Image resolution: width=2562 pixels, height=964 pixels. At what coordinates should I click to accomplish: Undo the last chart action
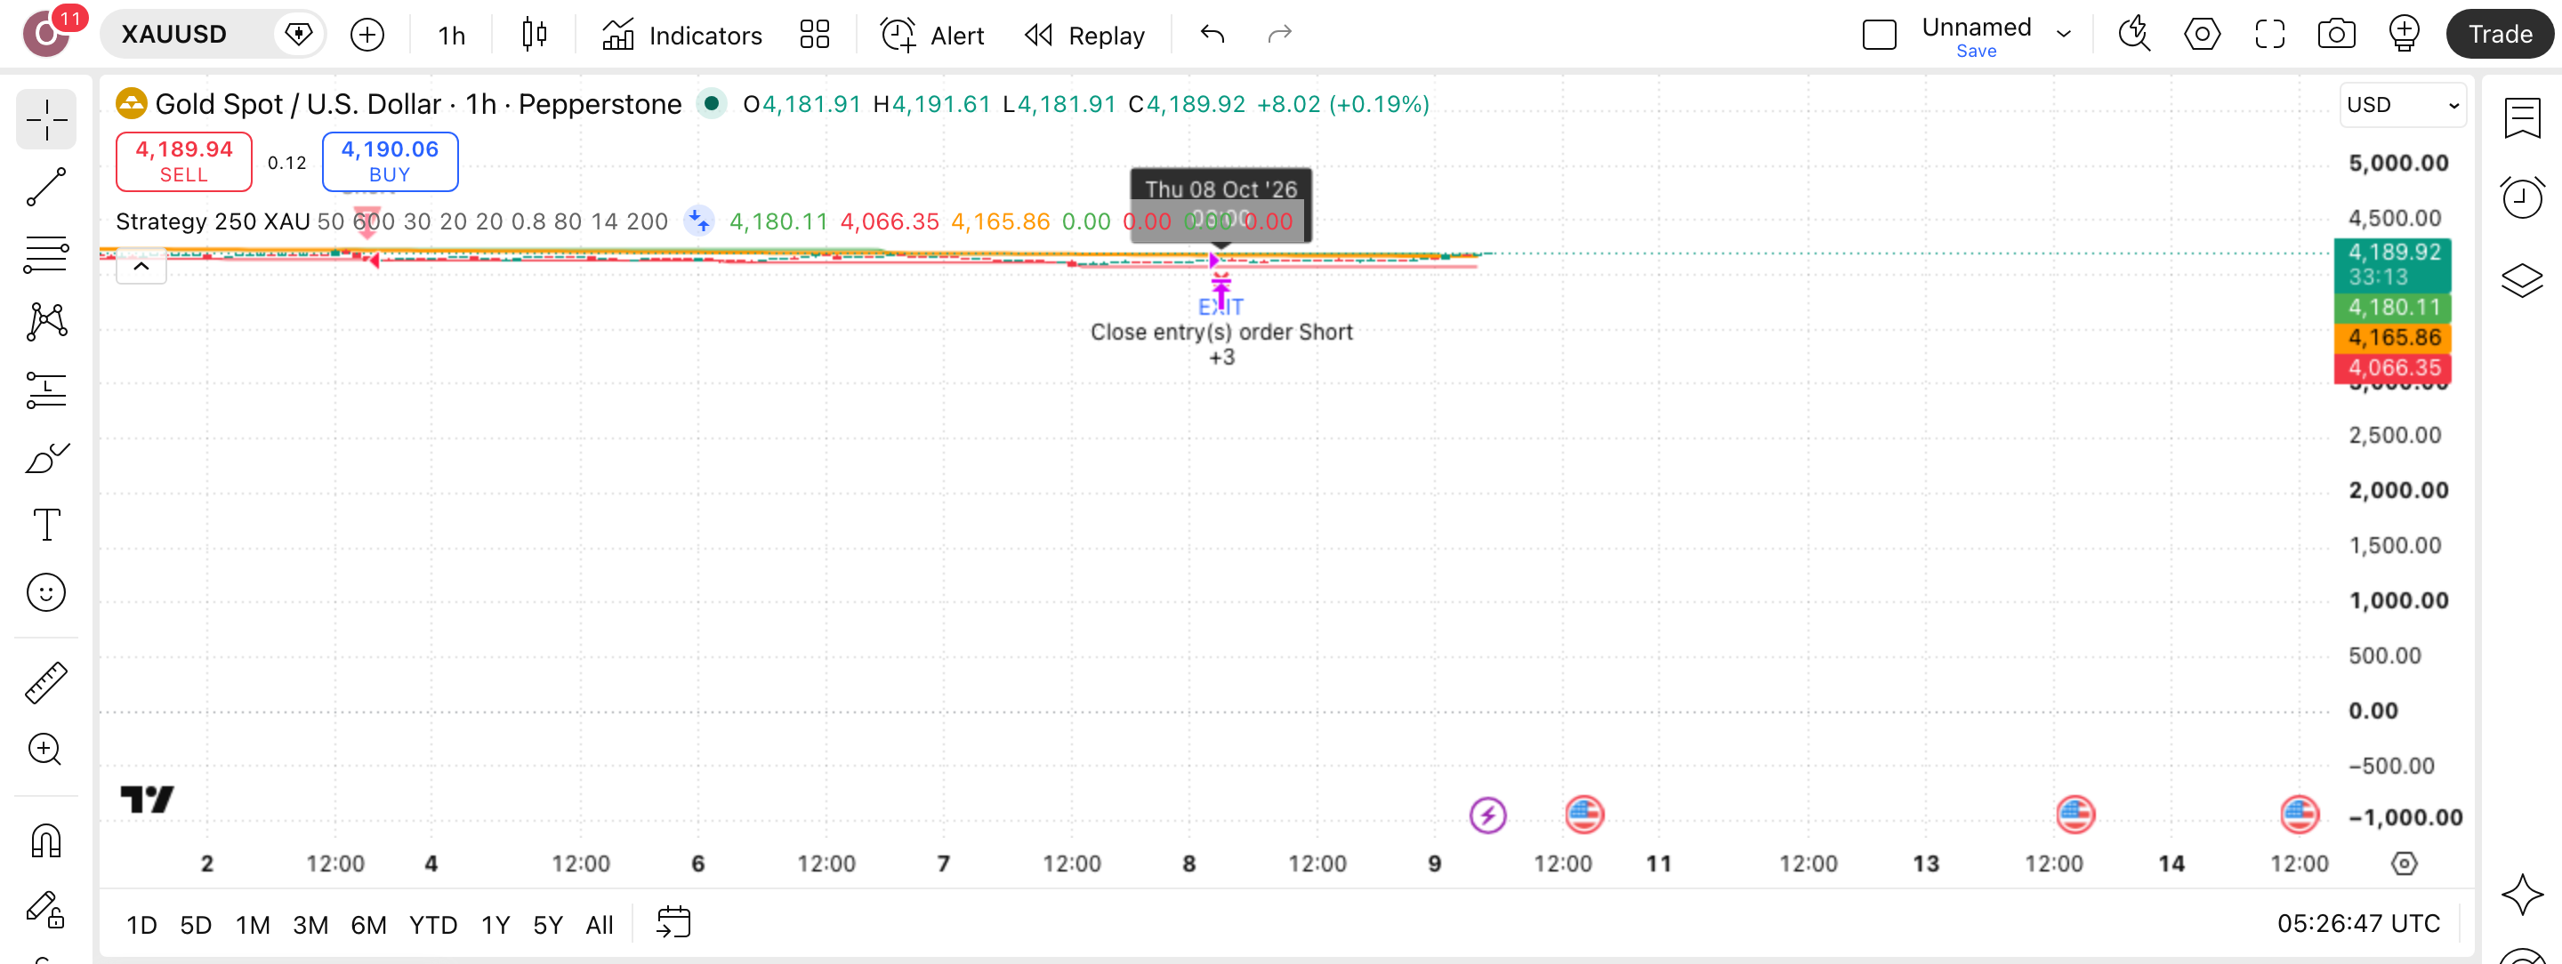coord(1213,35)
